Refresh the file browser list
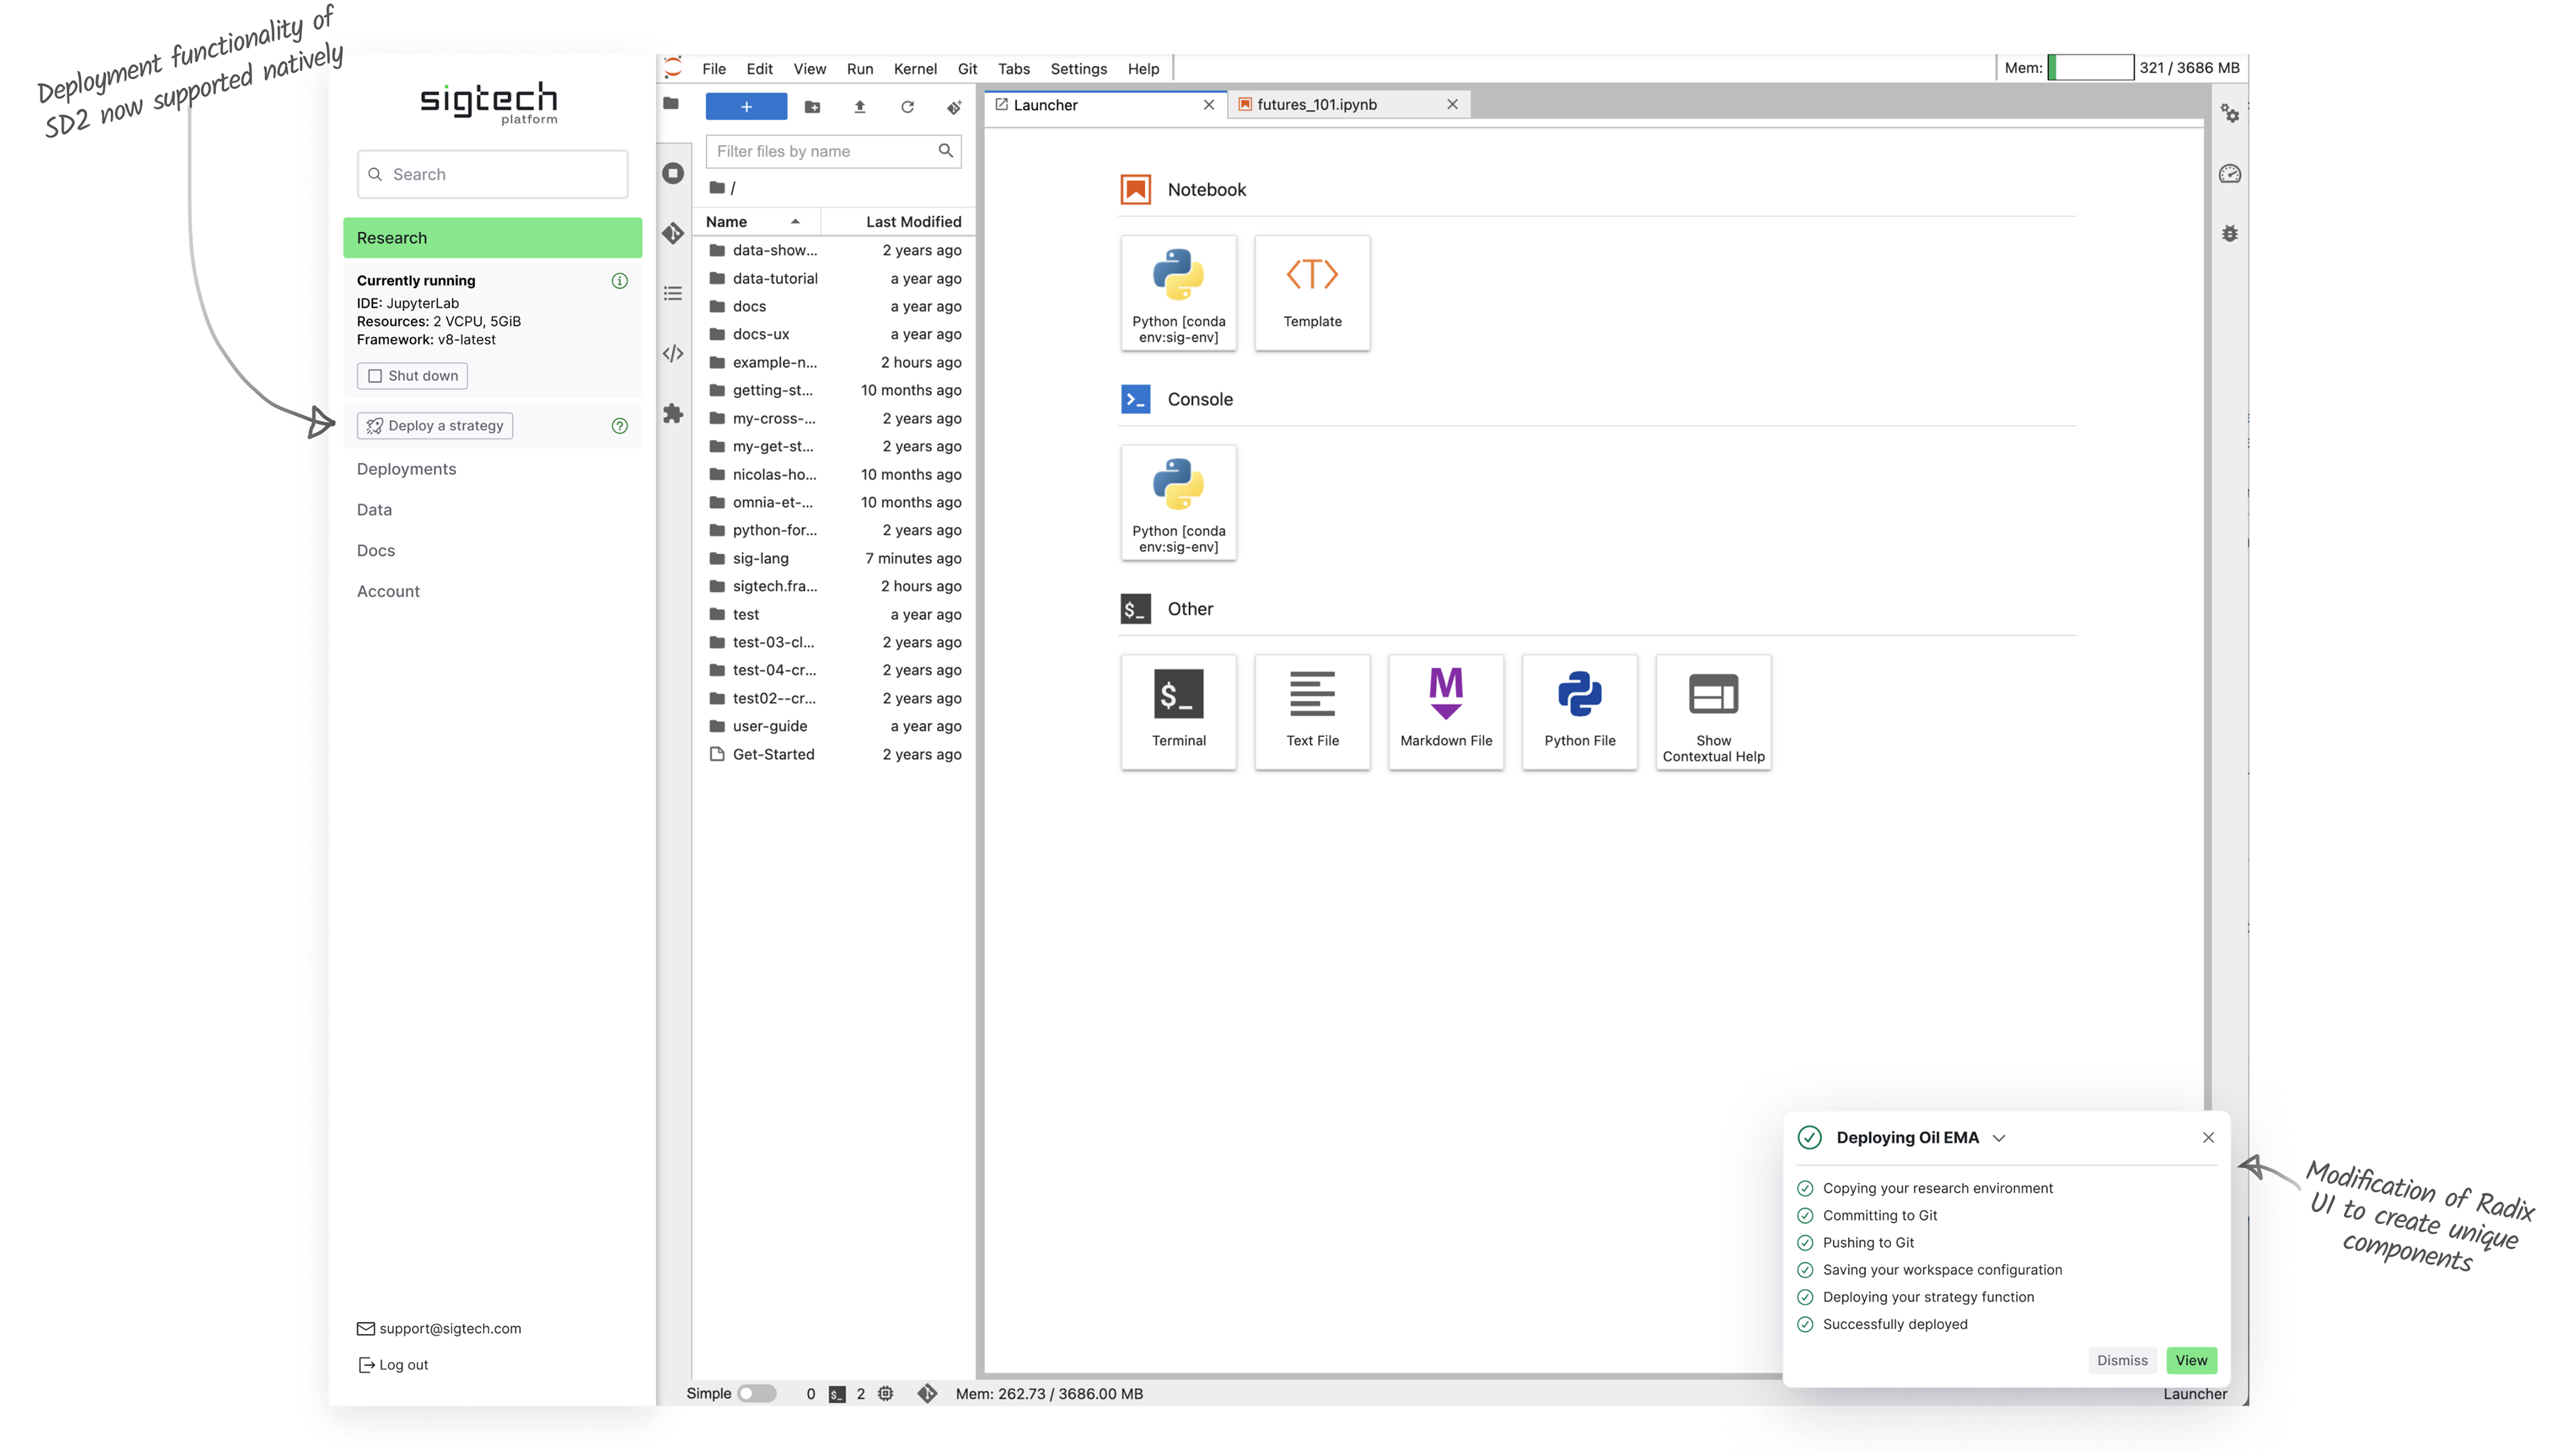The width and height of the screenshot is (2576, 1454). point(907,107)
